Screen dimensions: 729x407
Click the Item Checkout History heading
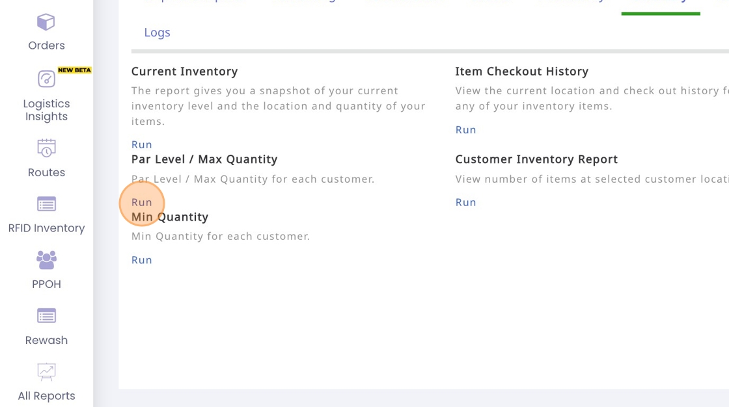(521, 72)
